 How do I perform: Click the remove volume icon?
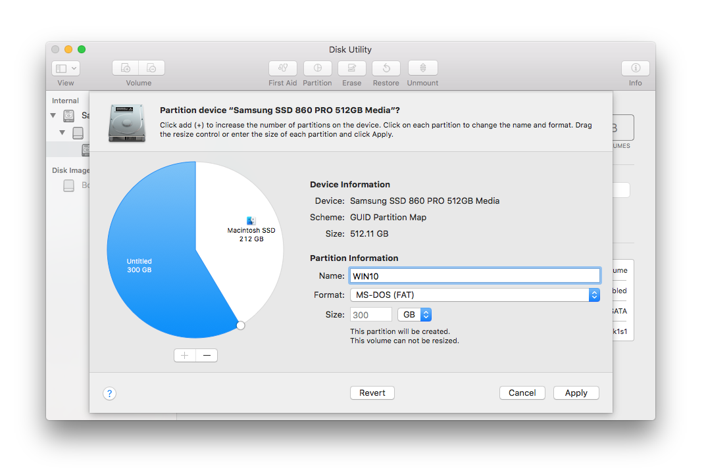pyautogui.click(x=152, y=68)
